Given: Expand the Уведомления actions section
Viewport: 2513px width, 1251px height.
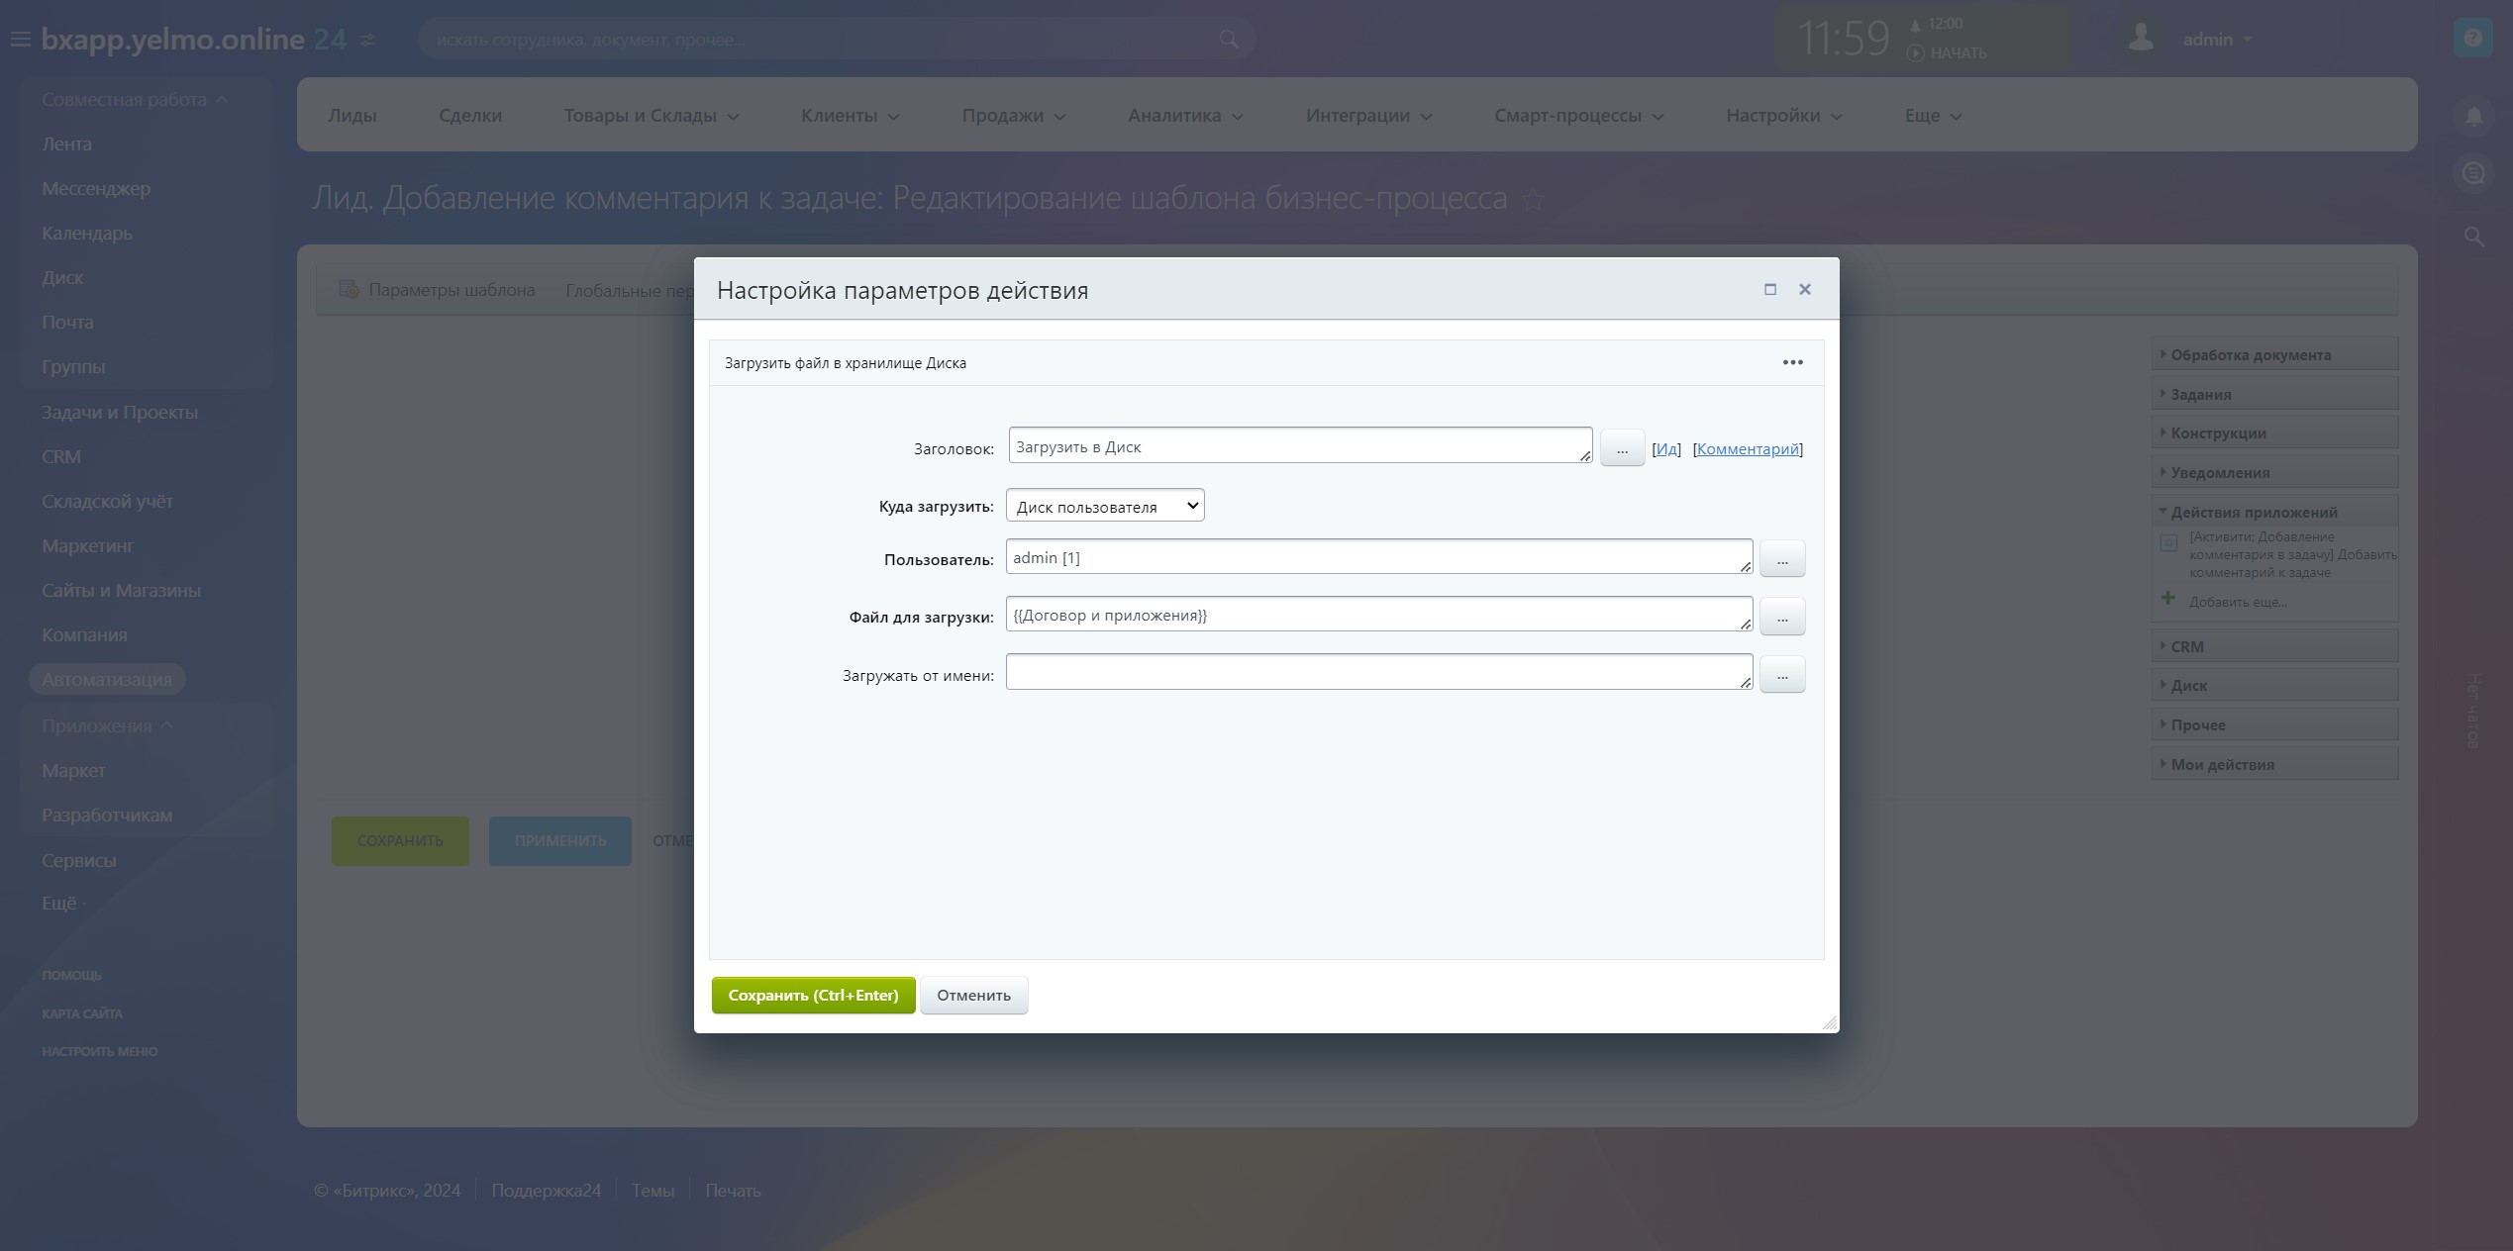Looking at the screenshot, I should (x=2219, y=472).
